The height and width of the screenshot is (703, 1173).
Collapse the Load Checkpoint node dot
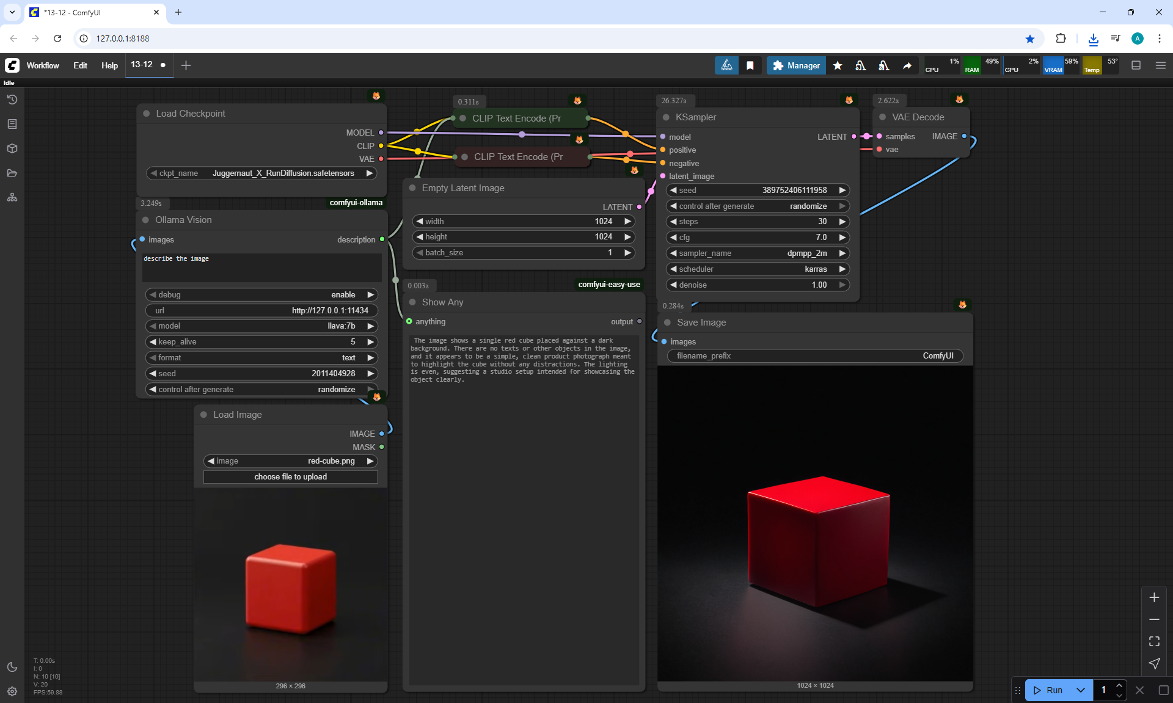pyautogui.click(x=147, y=114)
